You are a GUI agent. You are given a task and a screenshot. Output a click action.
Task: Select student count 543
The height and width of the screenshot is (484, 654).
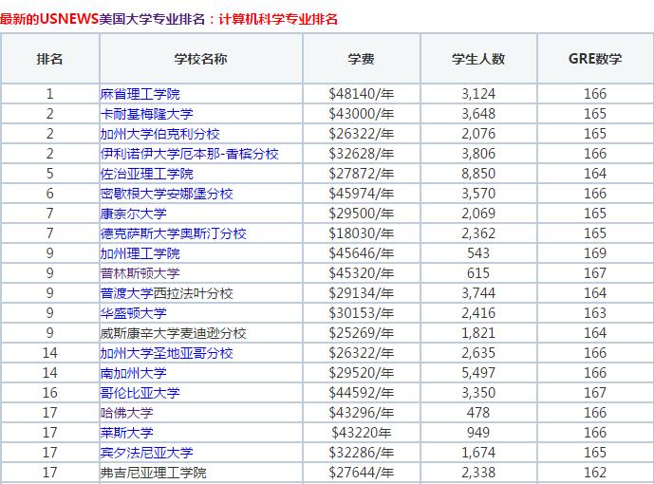click(478, 253)
